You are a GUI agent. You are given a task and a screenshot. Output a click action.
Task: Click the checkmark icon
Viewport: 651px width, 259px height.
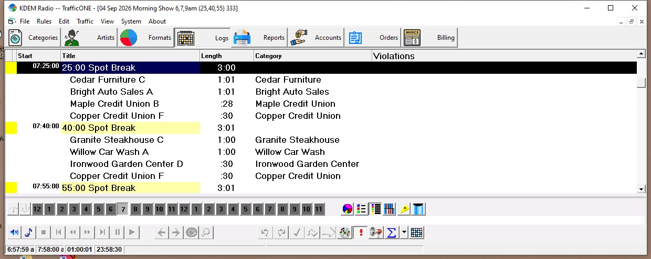[297, 232]
